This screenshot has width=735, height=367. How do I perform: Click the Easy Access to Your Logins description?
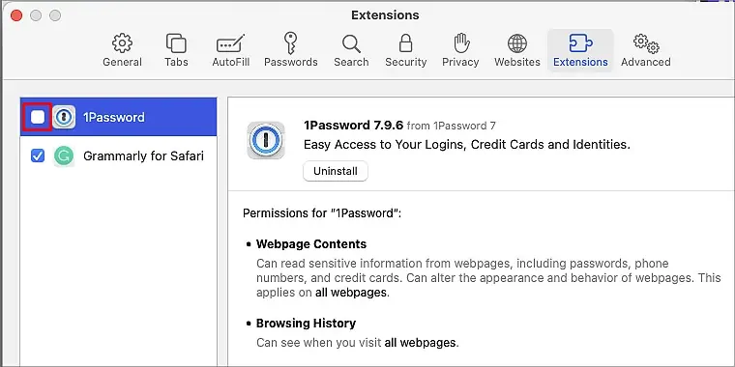pyautogui.click(x=467, y=145)
